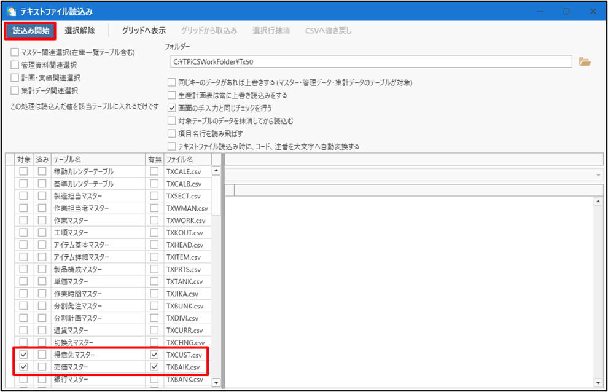
Task: Select グリッドへ表示 toolbar item
Action: pos(144,31)
